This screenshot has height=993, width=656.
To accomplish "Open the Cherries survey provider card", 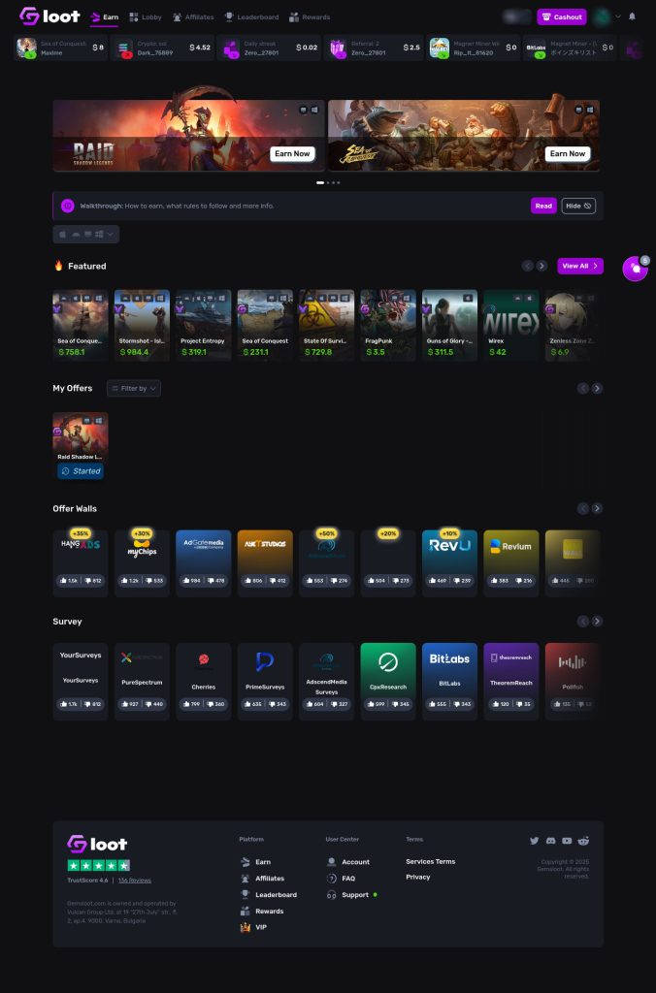I will click(x=204, y=682).
